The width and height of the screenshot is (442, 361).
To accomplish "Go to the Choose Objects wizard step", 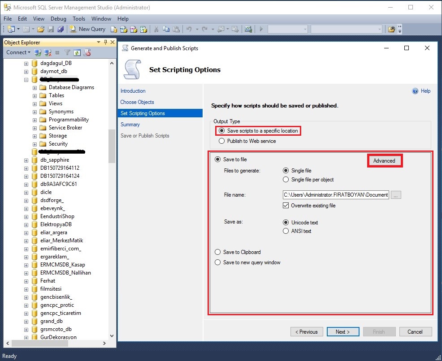I will pyautogui.click(x=137, y=102).
